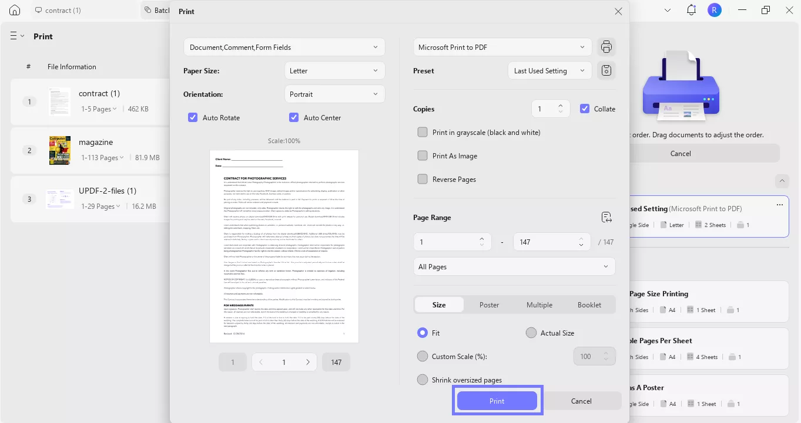
Task: Toggle the Auto Center checkbox
Action: [x=294, y=117]
